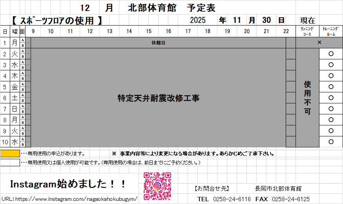Screen dimensions: 343x204
Task: Select the training room circle for day 2
Action: click(331, 53)
